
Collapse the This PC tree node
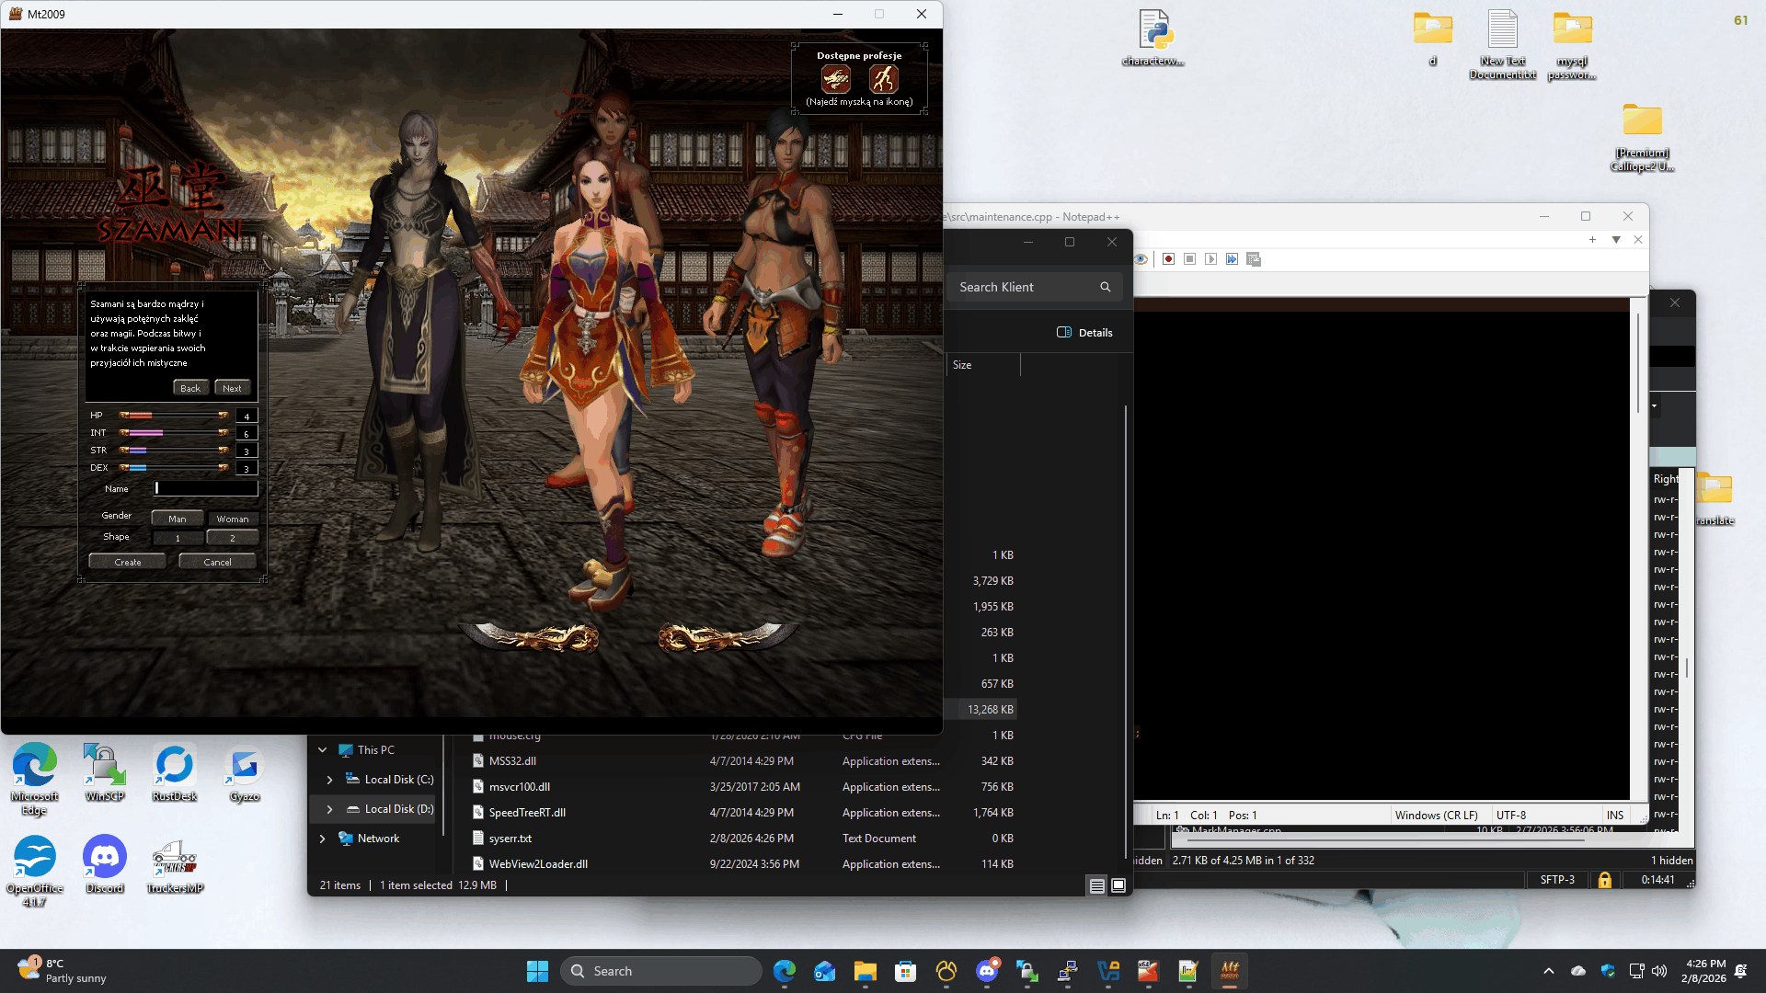[x=322, y=750]
